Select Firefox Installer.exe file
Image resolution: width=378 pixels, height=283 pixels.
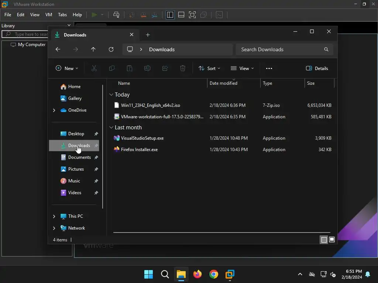click(223, 150)
